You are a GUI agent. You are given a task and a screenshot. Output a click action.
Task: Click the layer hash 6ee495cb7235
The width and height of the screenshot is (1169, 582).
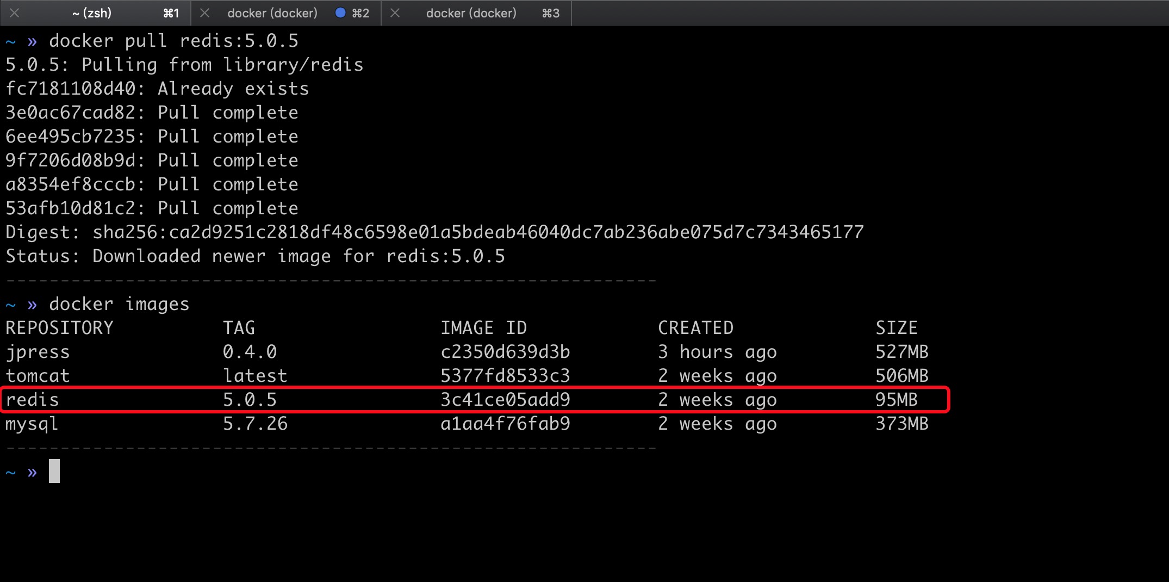[x=70, y=137]
